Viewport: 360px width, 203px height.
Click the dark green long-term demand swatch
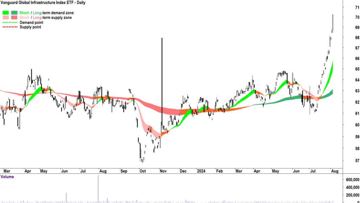[14, 13]
